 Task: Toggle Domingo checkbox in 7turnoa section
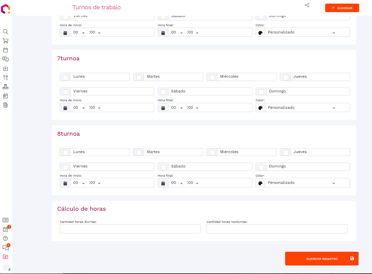point(261,92)
